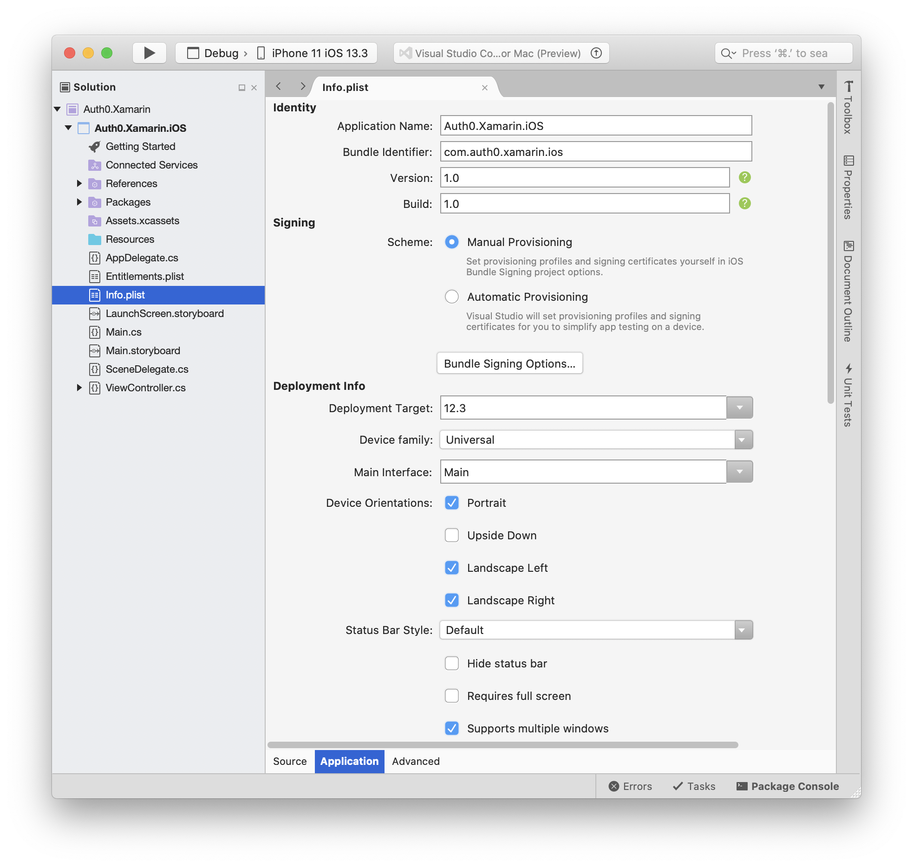The height and width of the screenshot is (867, 913).
Task: Open the Device family dropdown
Action: click(x=743, y=440)
